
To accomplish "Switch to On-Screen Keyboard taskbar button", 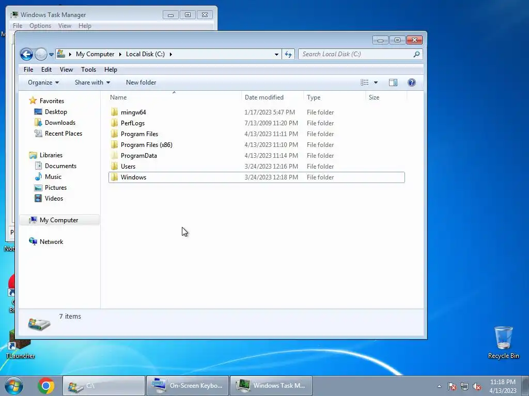I will 188,386.
